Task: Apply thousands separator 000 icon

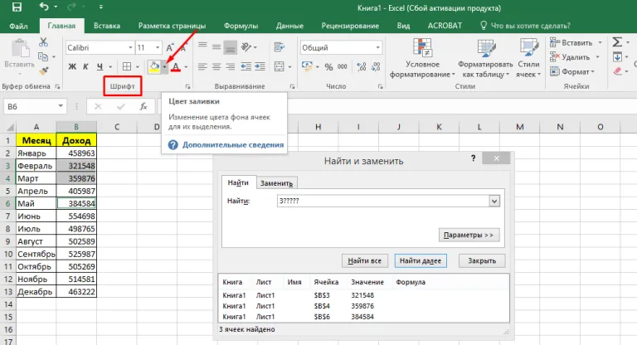Action: pyautogui.click(x=343, y=66)
